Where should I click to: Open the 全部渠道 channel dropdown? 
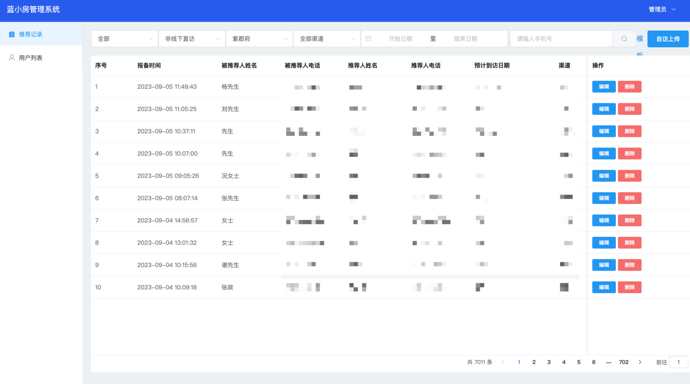[x=327, y=39]
